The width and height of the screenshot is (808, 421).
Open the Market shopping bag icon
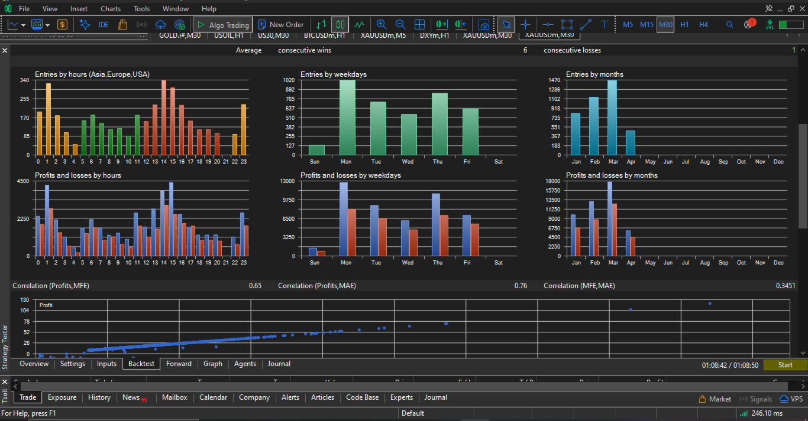(122, 25)
